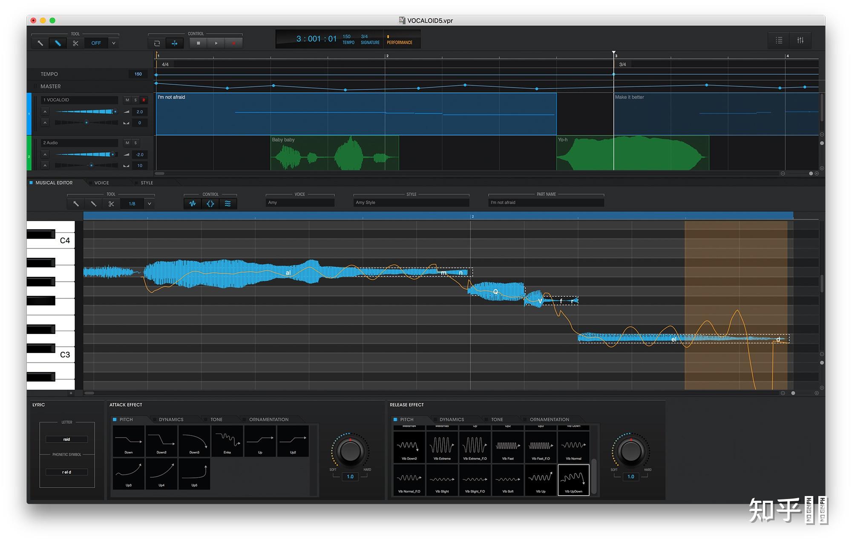
Task: Select the scissors tool in top toolbar
Action: click(x=75, y=43)
